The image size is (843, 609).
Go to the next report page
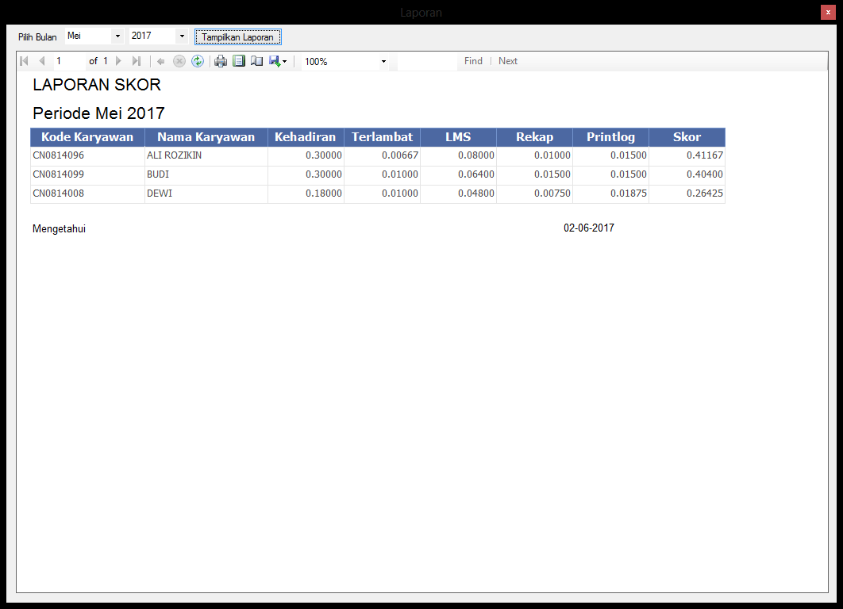(x=119, y=61)
